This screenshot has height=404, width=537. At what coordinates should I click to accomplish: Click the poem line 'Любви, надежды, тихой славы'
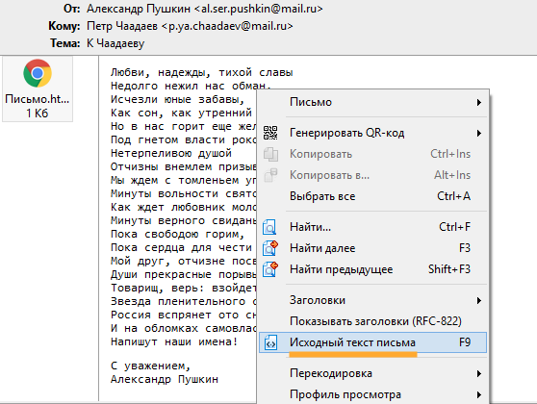[202, 72]
